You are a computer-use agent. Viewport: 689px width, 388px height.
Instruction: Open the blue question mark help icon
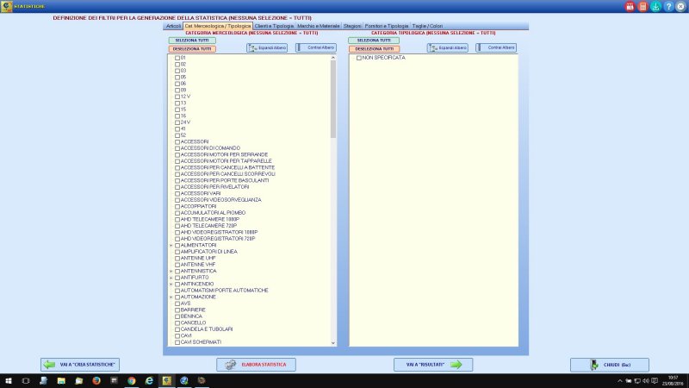pyautogui.click(x=668, y=6)
